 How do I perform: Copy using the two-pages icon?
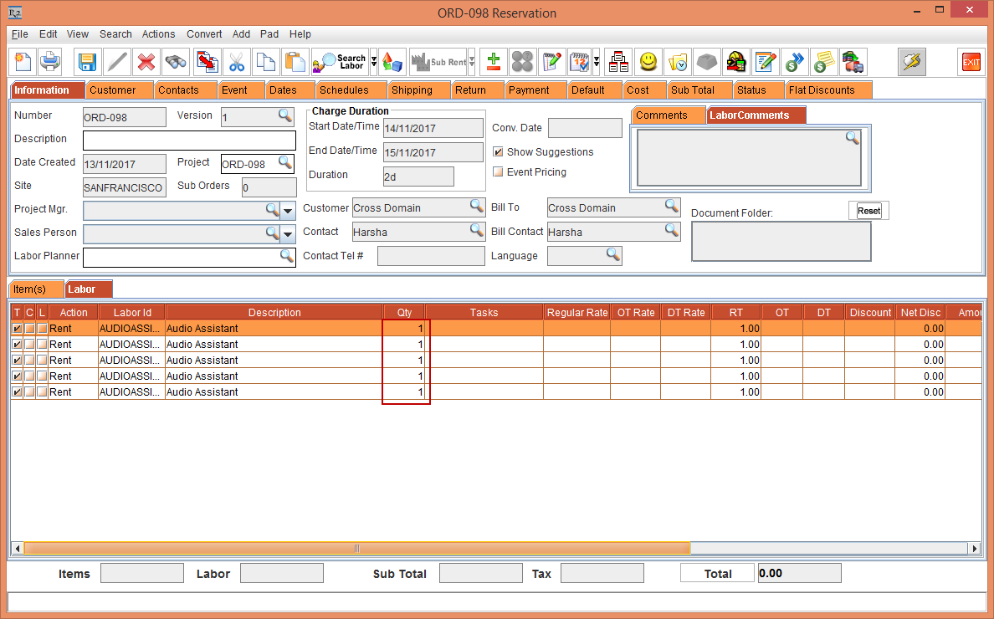[265, 62]
